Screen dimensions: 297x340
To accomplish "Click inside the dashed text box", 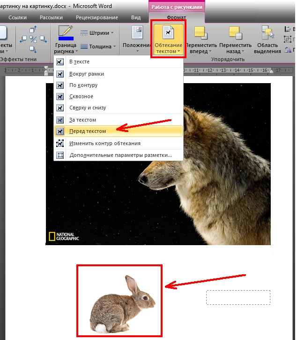I will click(238, 298).
